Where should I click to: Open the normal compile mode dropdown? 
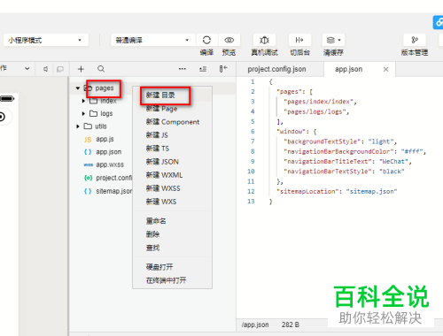point(153,40)
